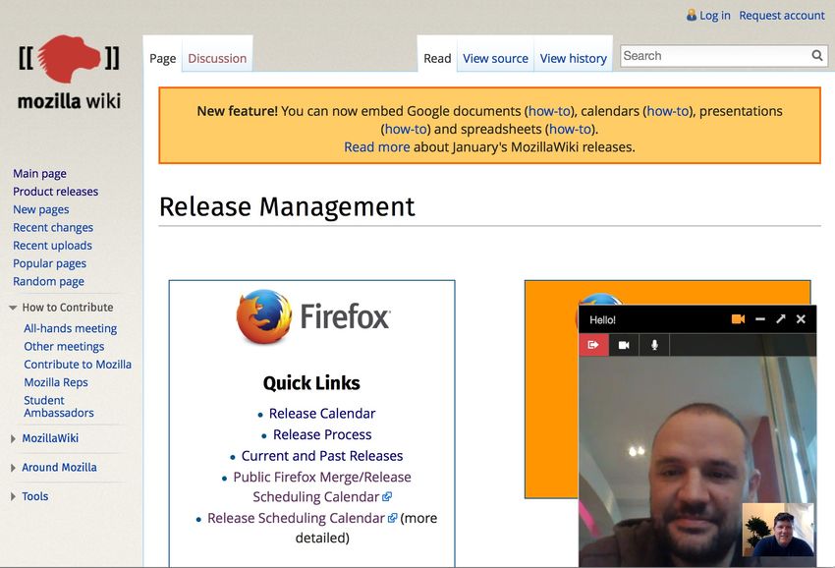Image resolution: width=835 pixels, height=568 pixels.
Task: Click the Release Management page heading
Action: tap(287, 206)
